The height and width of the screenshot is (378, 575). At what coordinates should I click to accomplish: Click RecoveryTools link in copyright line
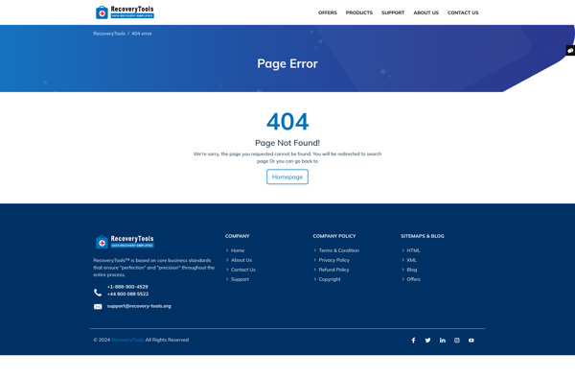(127, 340)
